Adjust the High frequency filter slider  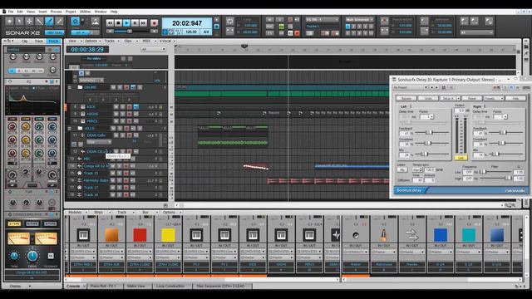[495, 178]
